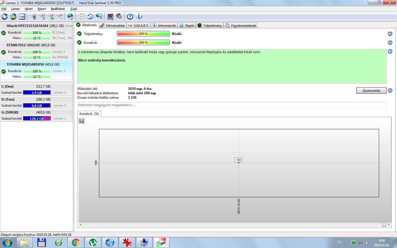Click the speaker sound toolbar icon
The width and height of the screenshot is (397, 248).
[x=119, y=17]
